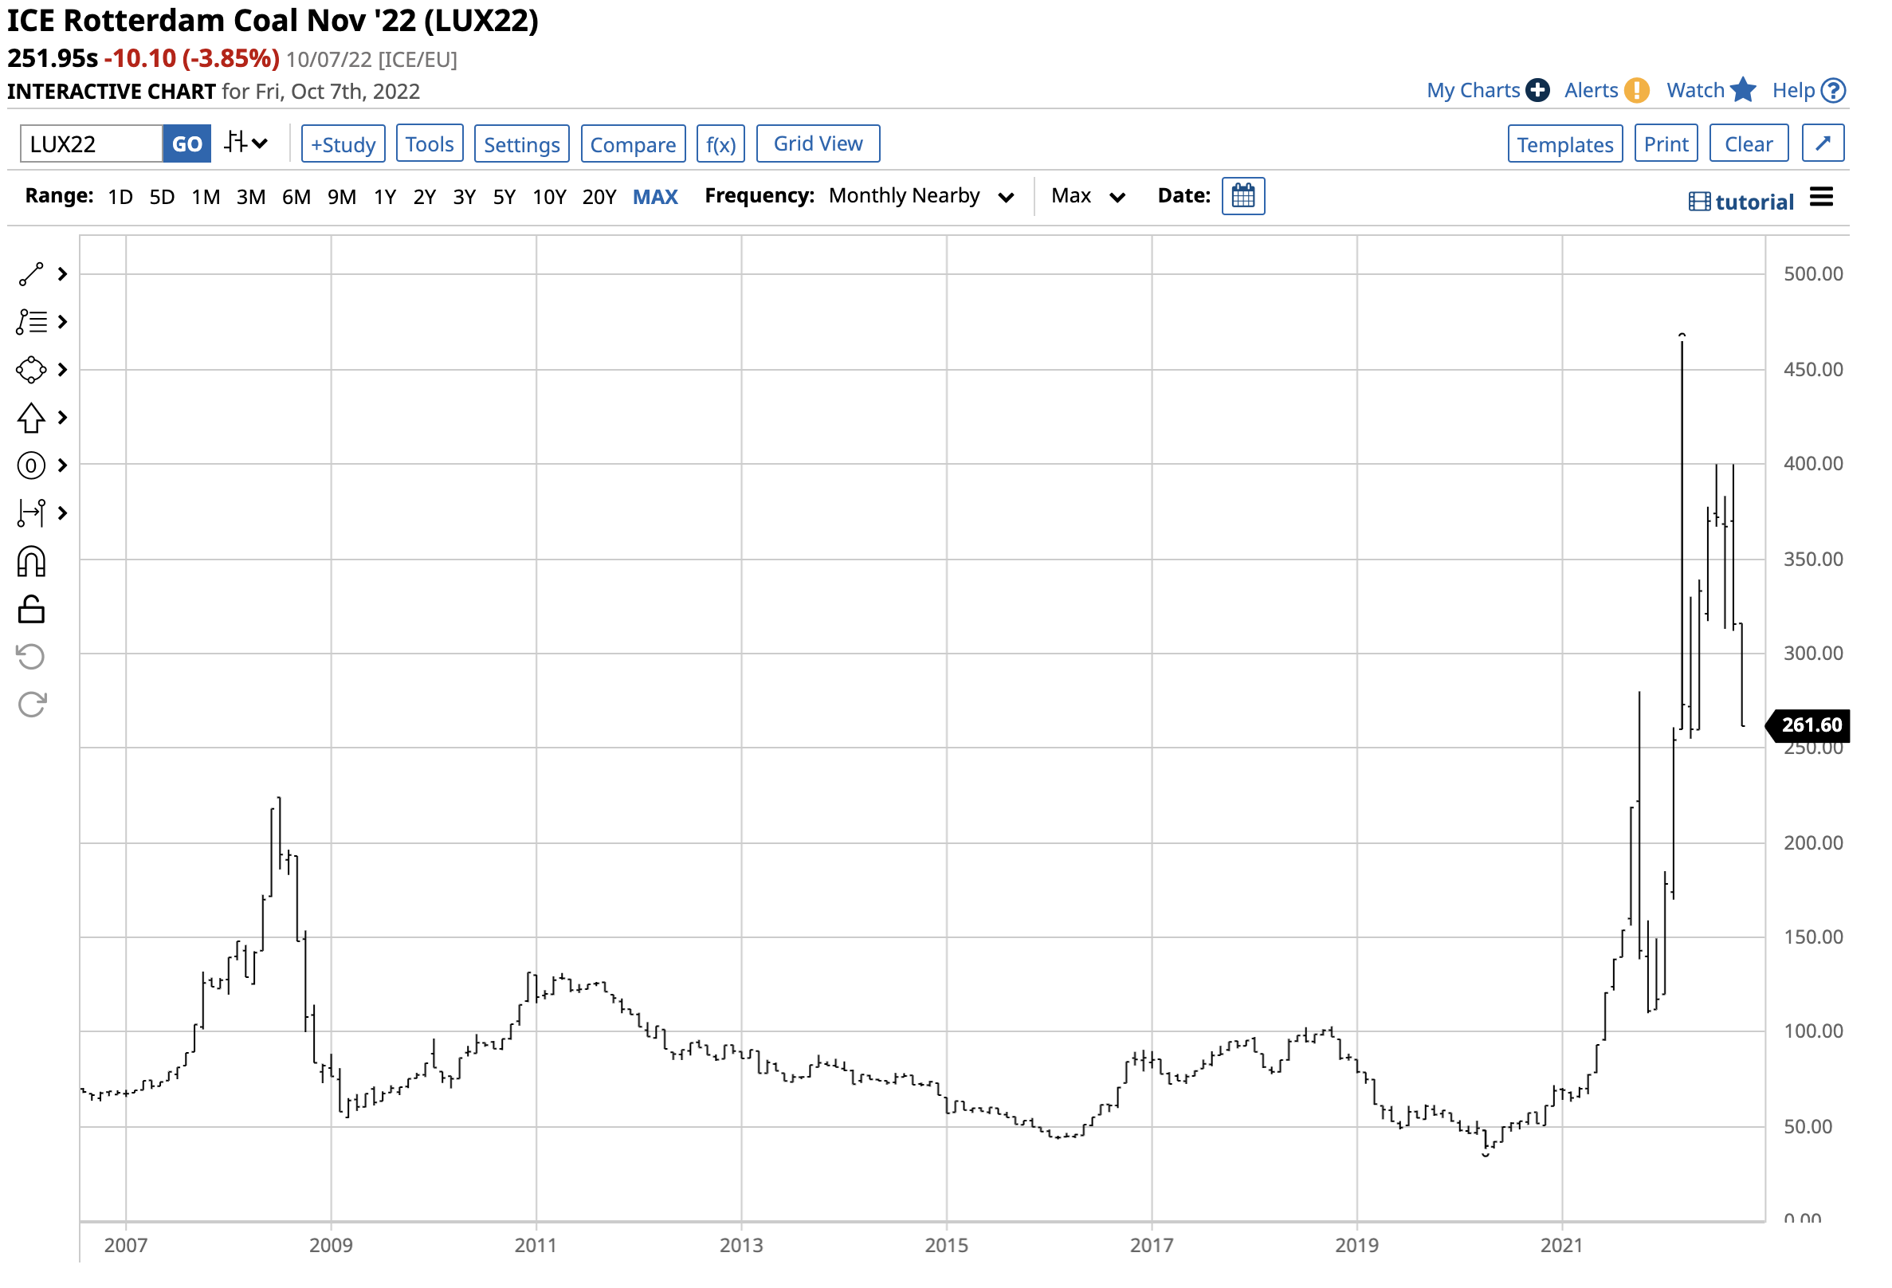This screenshot has width=1892, height=1288.
Task: Open the hamburger menu next to tutorial
Action: tap(1823, 197)
